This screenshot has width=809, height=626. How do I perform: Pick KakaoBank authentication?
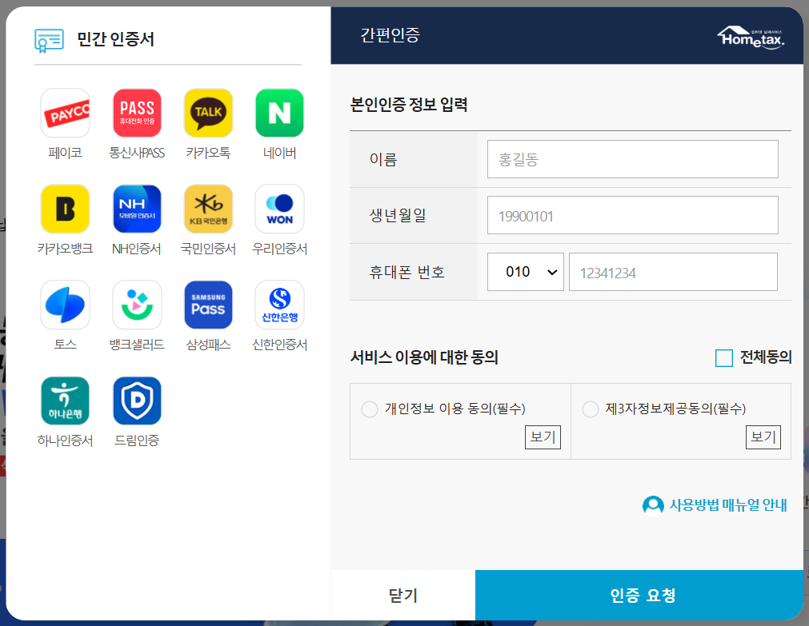65,209
